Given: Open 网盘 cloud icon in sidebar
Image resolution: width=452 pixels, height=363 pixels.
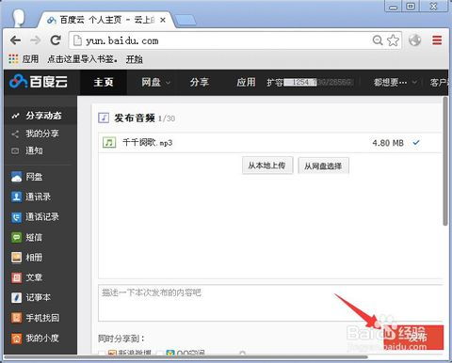Looking at the screenshot, I should (16, 177).
